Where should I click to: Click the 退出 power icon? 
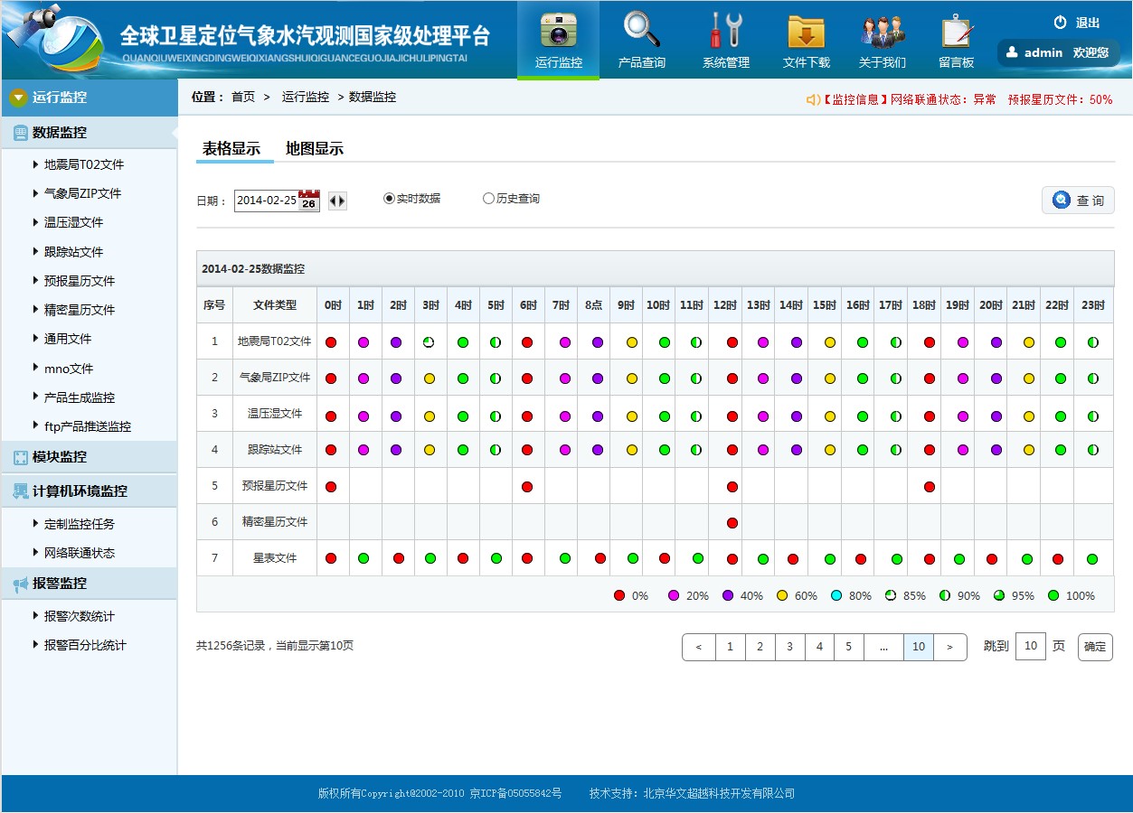click(x=1061, y=23)
